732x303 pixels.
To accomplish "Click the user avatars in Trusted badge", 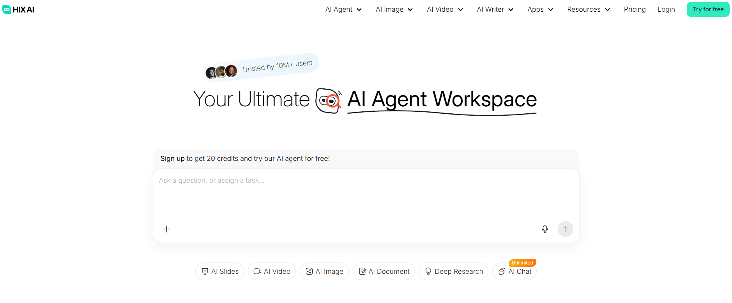I will click(221, 72).
